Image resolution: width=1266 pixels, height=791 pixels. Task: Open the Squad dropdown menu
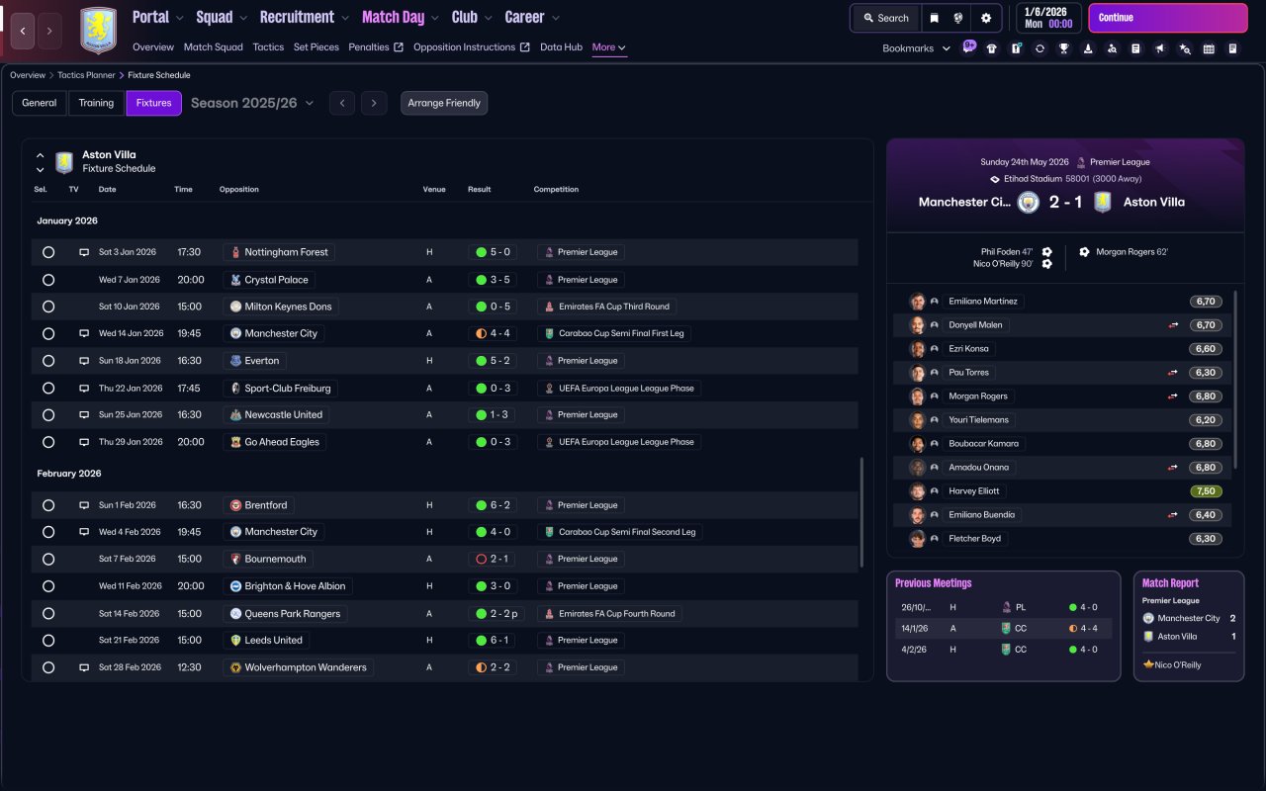pyautogui.click(x=223, y=17)
